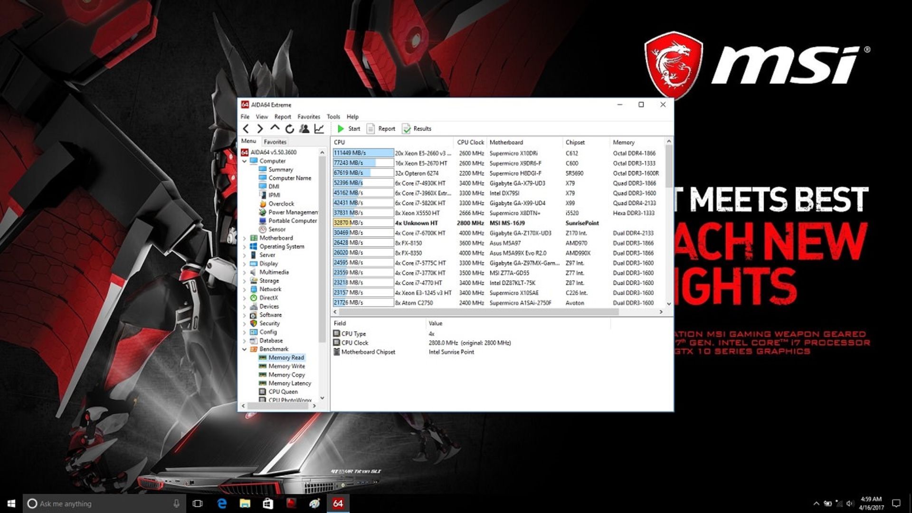Click the up-level arrow toolbar icon
Screen dimensions: 912x513
tap(275, 128)
